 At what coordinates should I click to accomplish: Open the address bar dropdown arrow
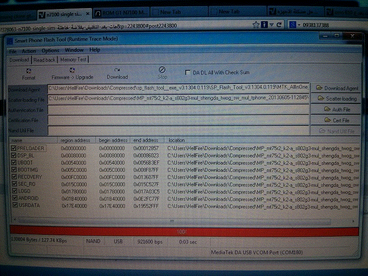tap(271, 25)
